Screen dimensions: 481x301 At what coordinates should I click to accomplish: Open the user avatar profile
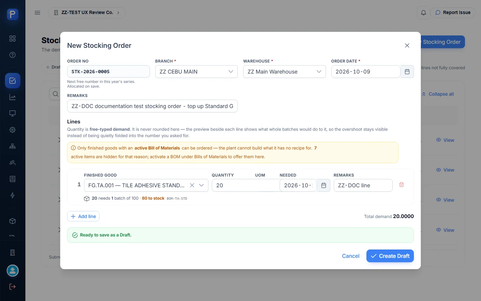point(13,271)
